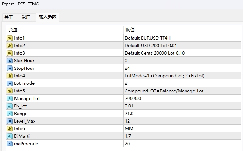Switch to the 关于 tab
243x151 pixels.
(9, 17)
